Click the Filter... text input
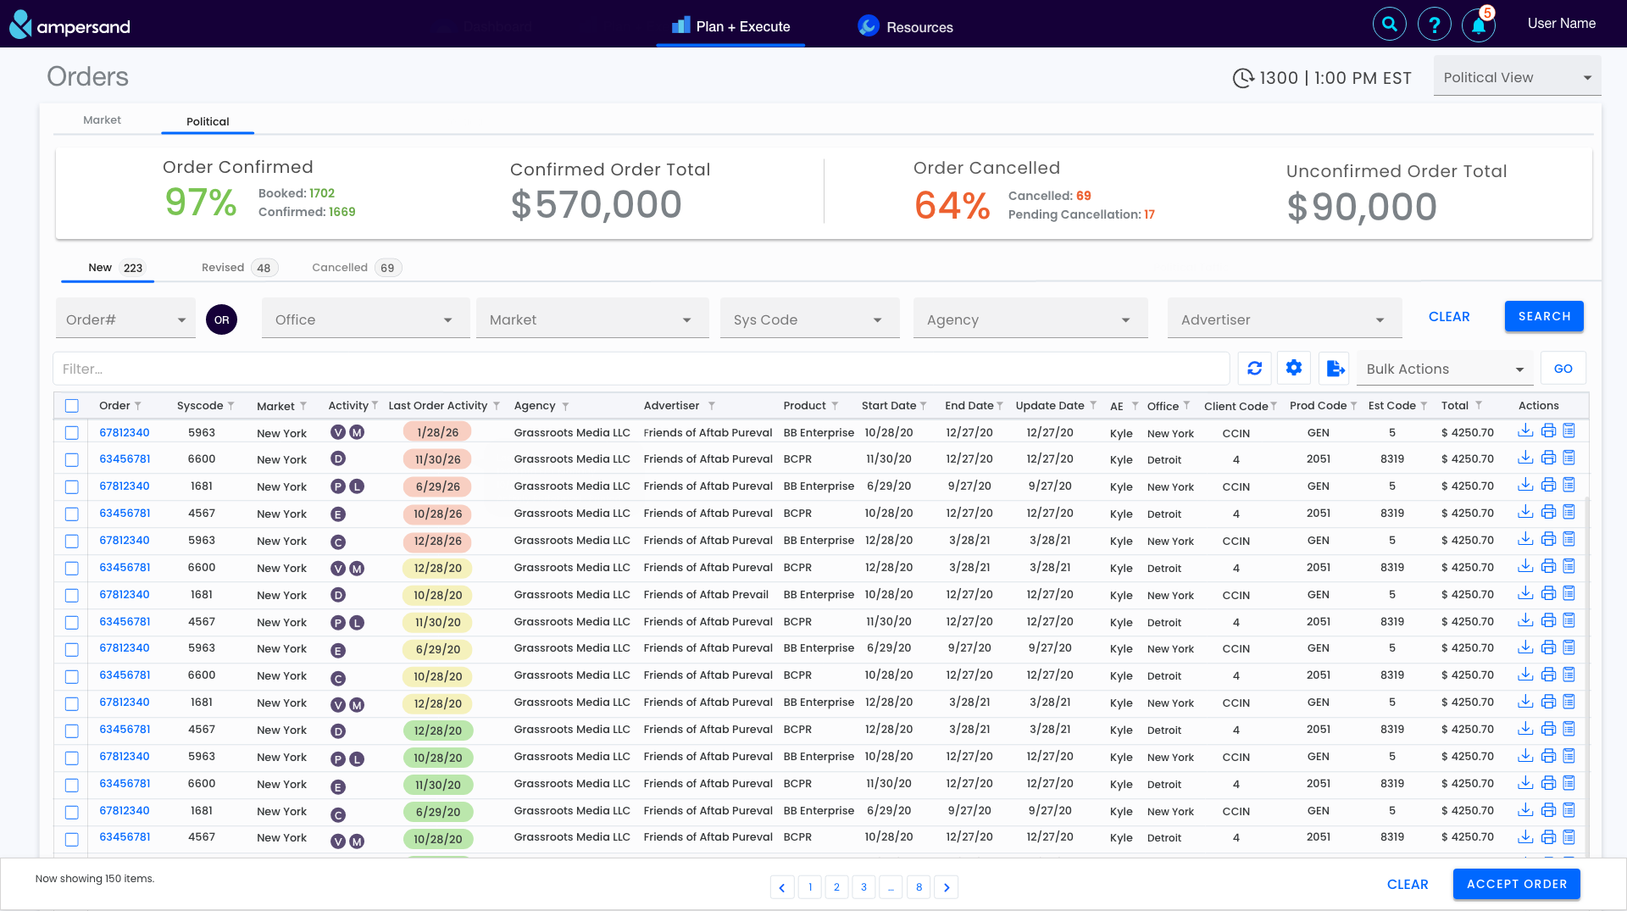Image resolution: width=1627 pixels, height=911 pixels. 641,369
